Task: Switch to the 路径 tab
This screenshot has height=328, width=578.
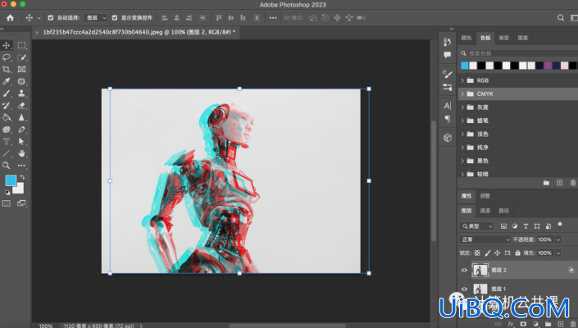Action: (504, 211)
